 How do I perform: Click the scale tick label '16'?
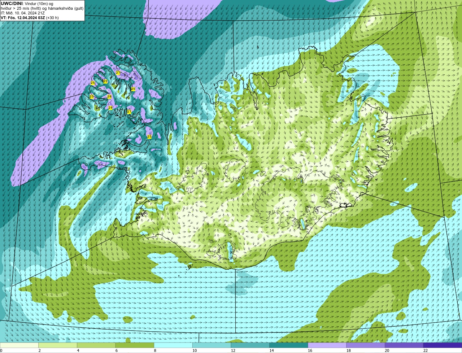click(310, 350)
